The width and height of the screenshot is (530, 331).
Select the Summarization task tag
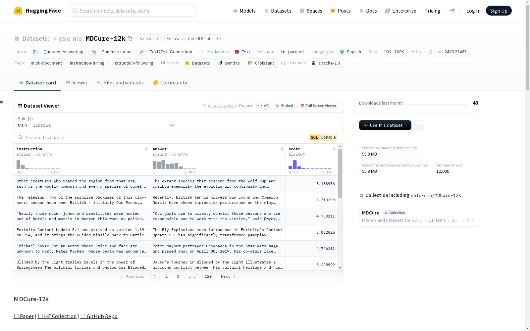tap(112, 52)
